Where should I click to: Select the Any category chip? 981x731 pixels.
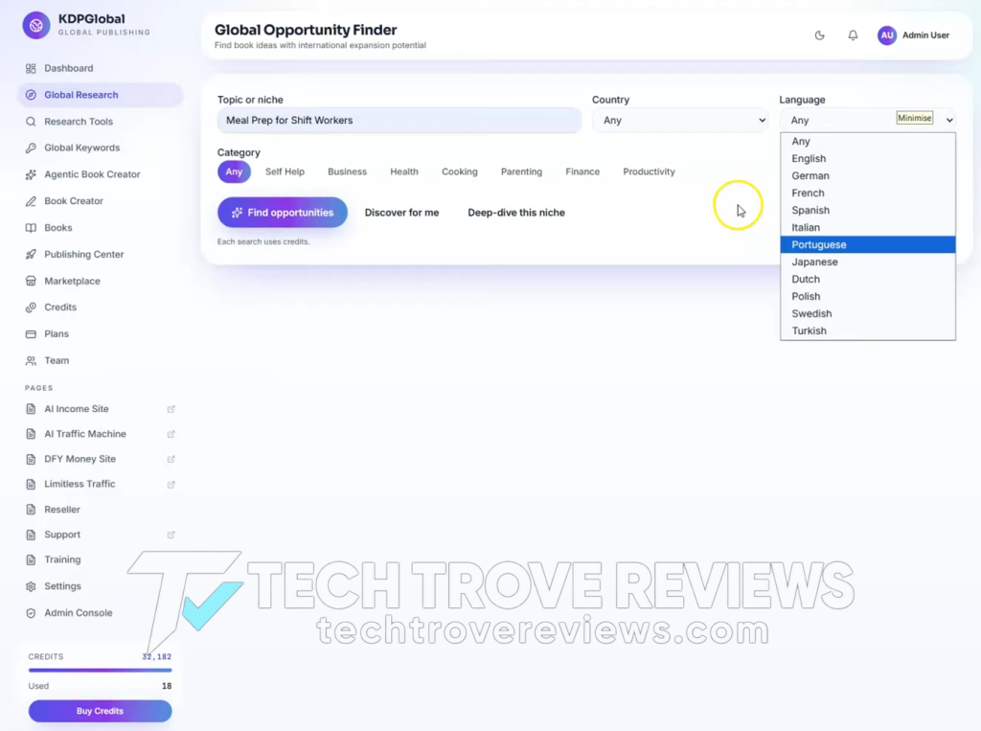[234, 171]
